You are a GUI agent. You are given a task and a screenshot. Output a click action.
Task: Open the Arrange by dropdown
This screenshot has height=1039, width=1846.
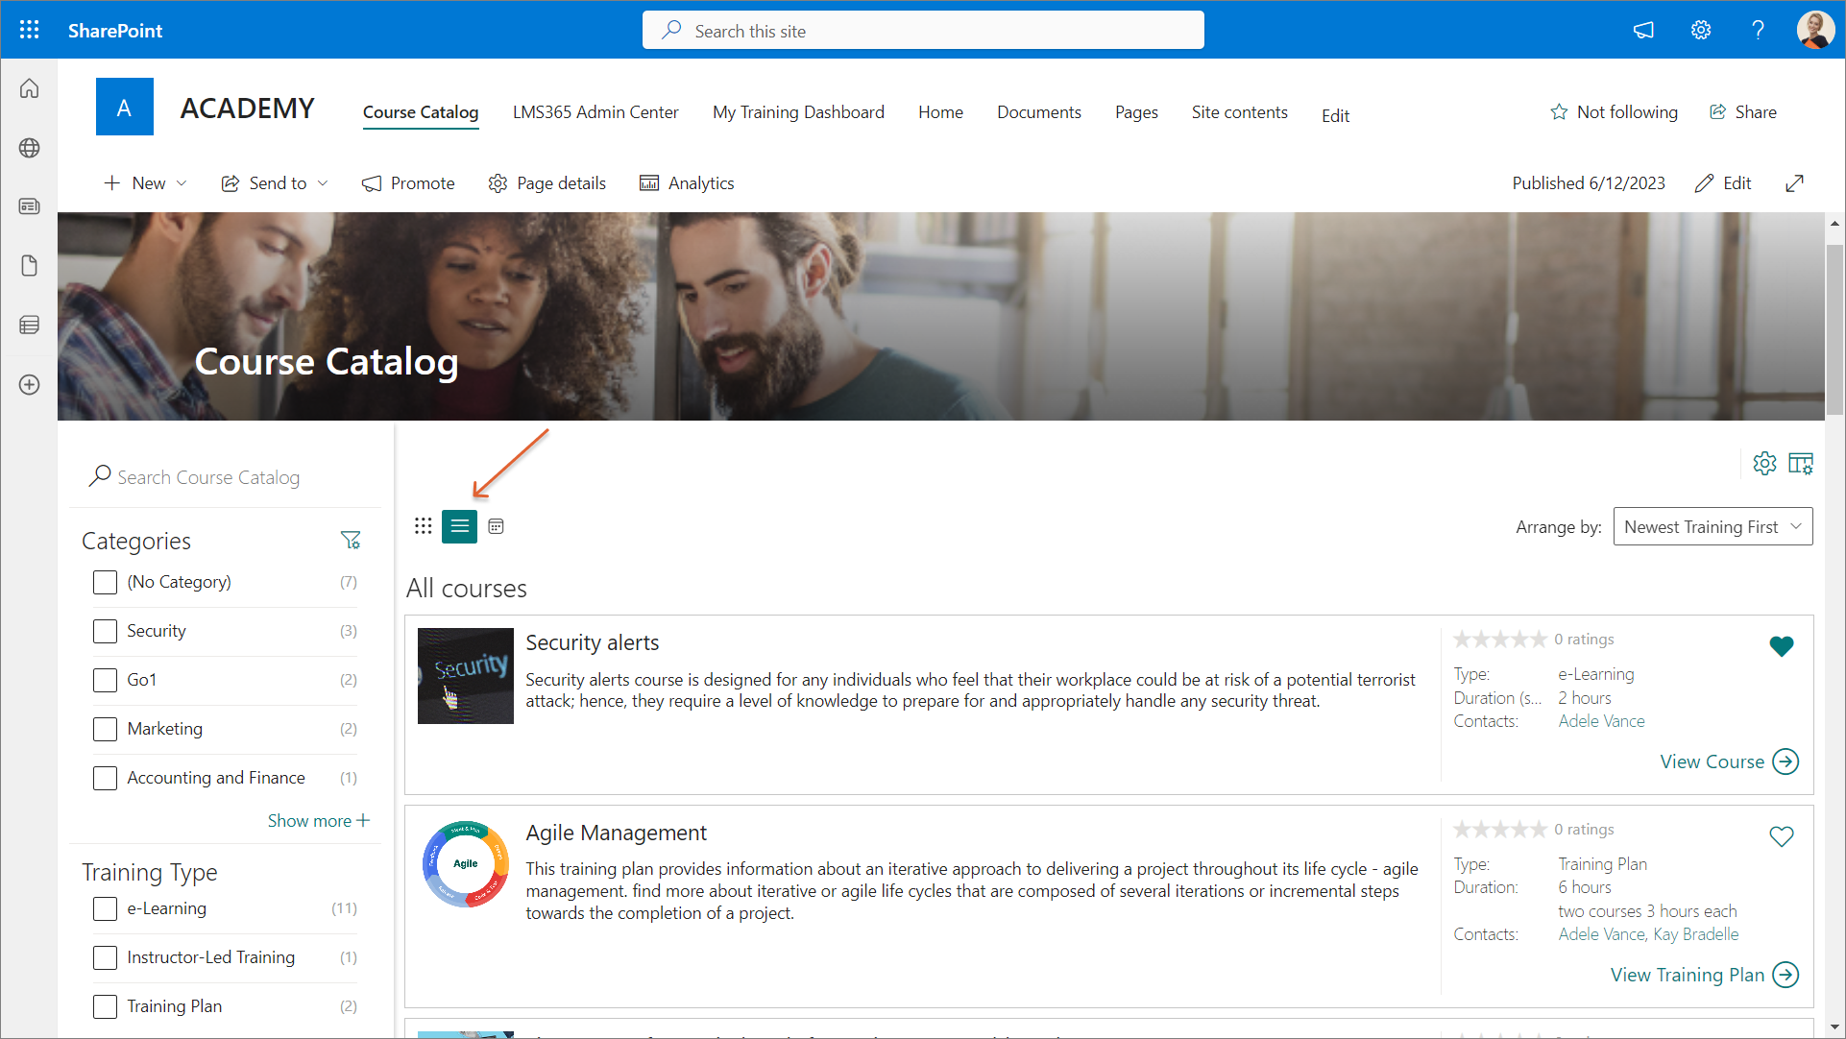pos(1712,526)
